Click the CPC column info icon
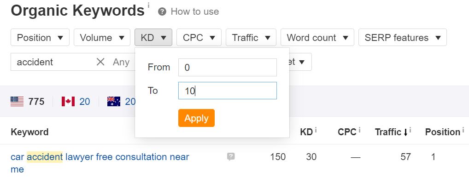This screenshot has height=178, width=469. click(x=359, y=130)
